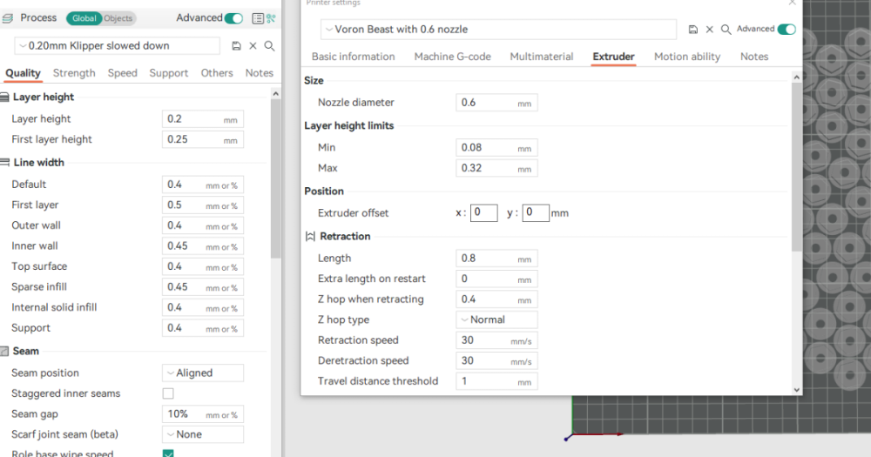
Task: Enable Staggered inner seams checkbox
Action: coord(168,393)
